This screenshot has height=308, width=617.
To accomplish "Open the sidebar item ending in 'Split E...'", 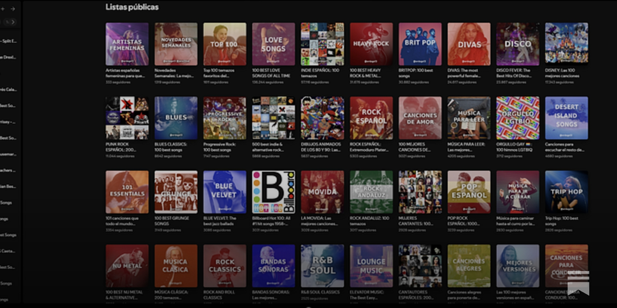I will [8, 41].
